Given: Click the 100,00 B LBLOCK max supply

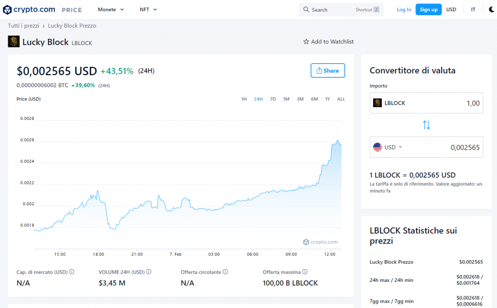Looking at the screenshot, I should click(x=290, y=283).
